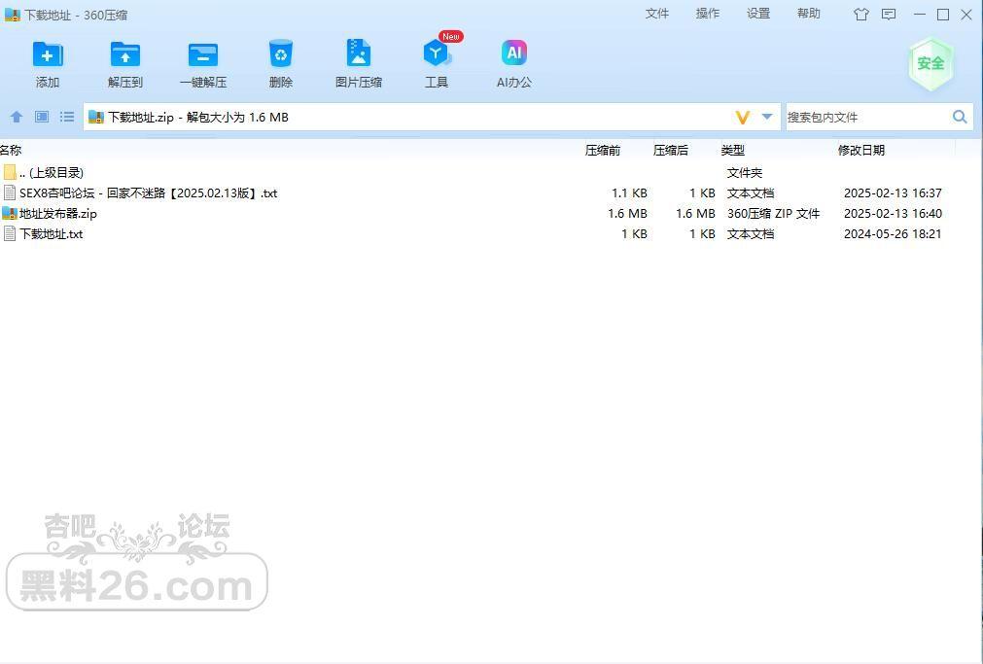
Task: Open the 设置 (Settings) menu
Action: (x=758, y=14)
